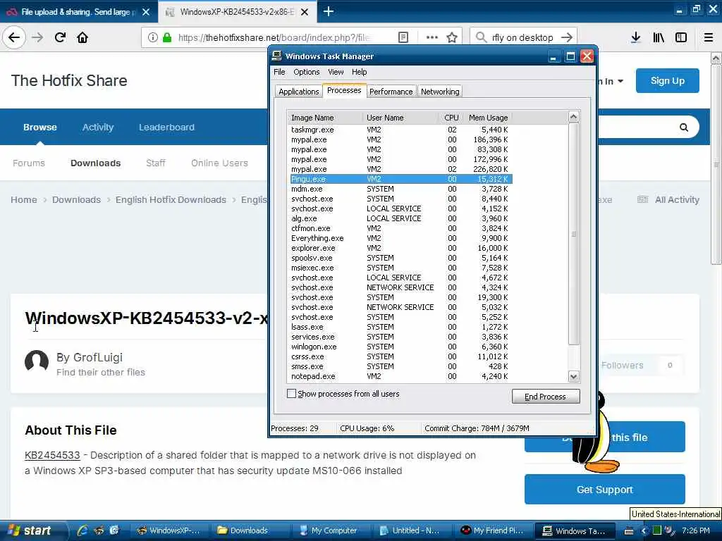Go to the Forums section
This screenshot has height=541, width=722.
(x=29, y=163)
